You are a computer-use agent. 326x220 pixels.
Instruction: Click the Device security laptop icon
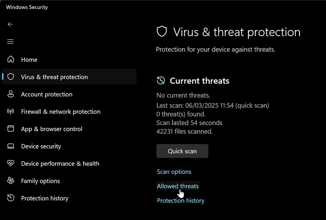11,146
